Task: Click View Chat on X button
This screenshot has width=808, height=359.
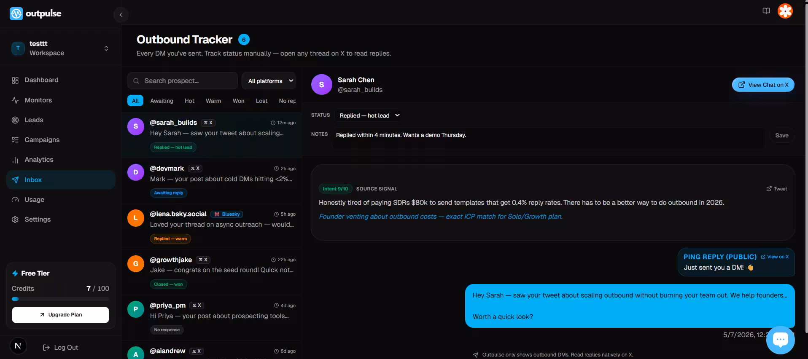Action: point(763,85)
